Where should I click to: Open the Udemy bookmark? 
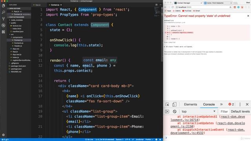click(176, 11)
